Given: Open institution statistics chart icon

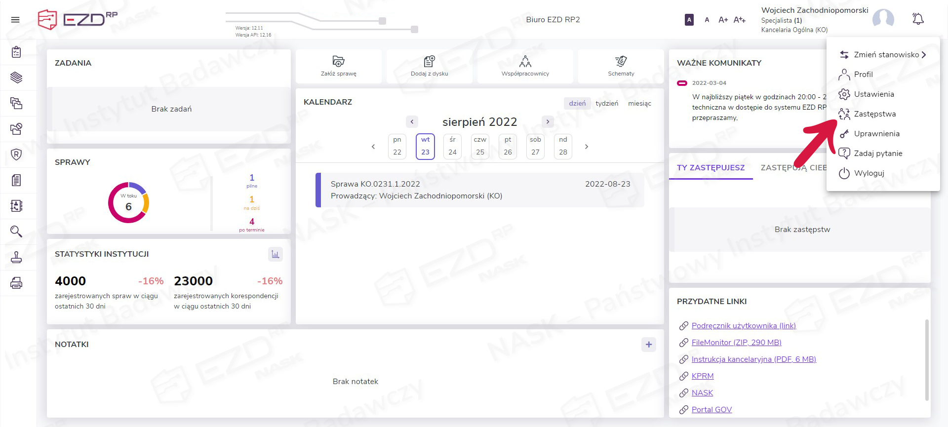Looking at the screenshot, I should 275,254.
